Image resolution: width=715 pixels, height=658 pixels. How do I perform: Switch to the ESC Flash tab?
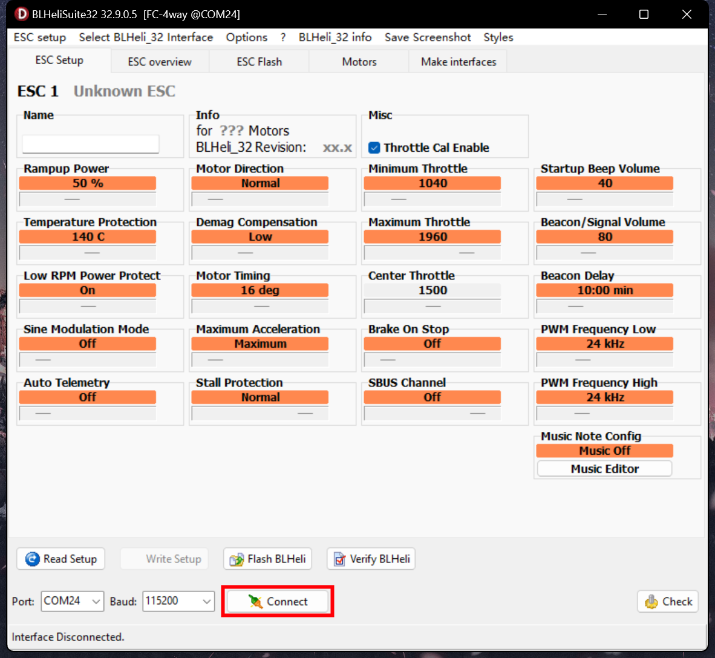coord(260,62)
